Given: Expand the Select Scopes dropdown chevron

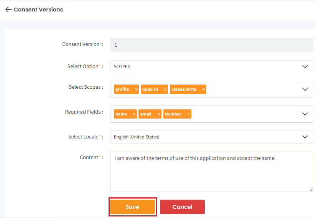Looking at the screenshot, I should 305,89.
